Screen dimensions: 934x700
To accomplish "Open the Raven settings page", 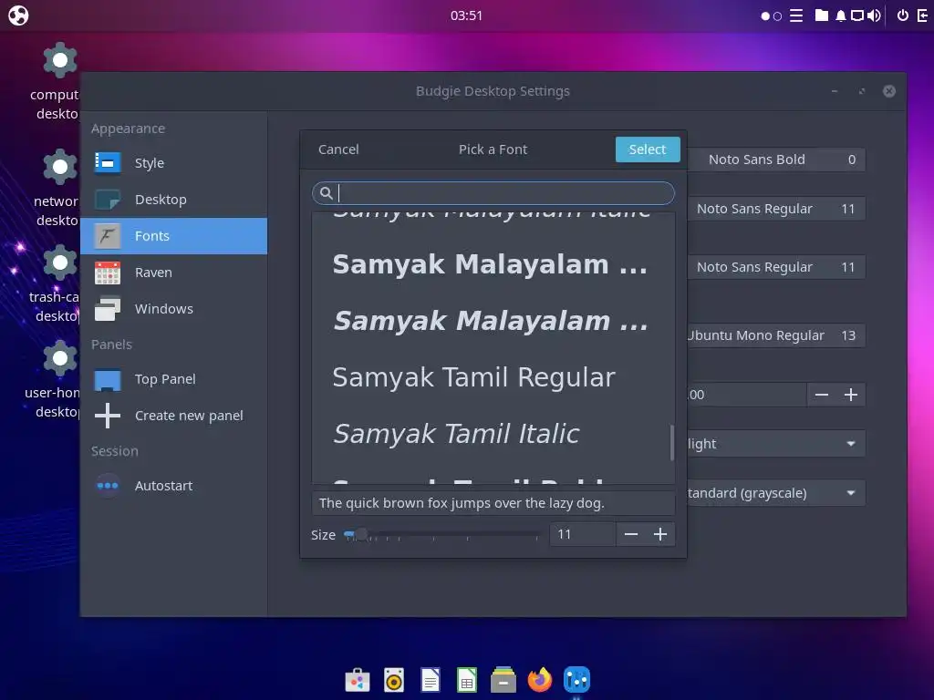I will click(x=173, y=273).
